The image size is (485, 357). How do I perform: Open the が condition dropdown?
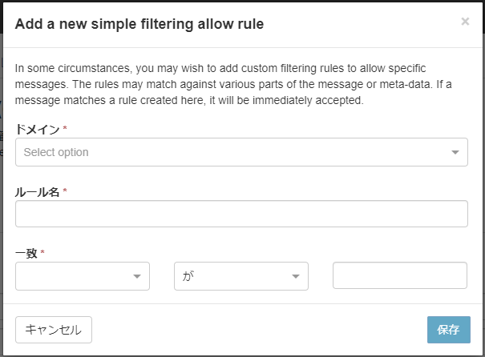click(241, 276)
